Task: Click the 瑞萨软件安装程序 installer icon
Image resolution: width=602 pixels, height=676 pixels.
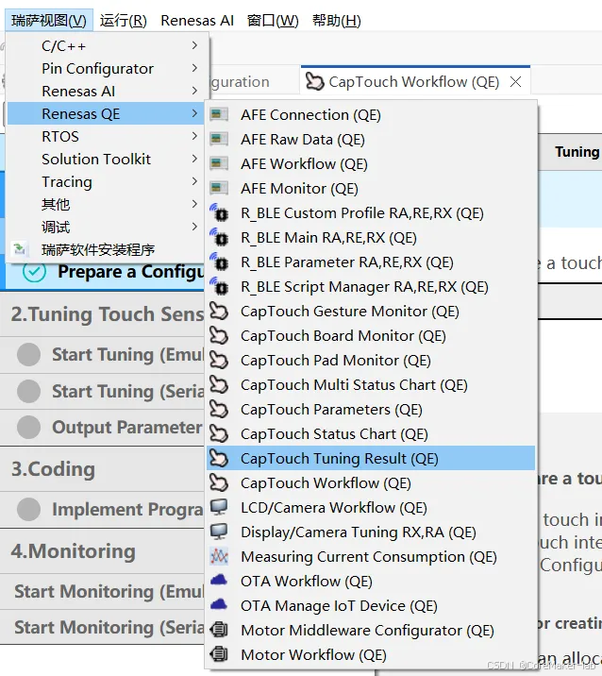Action: click(x=20, y=249)
